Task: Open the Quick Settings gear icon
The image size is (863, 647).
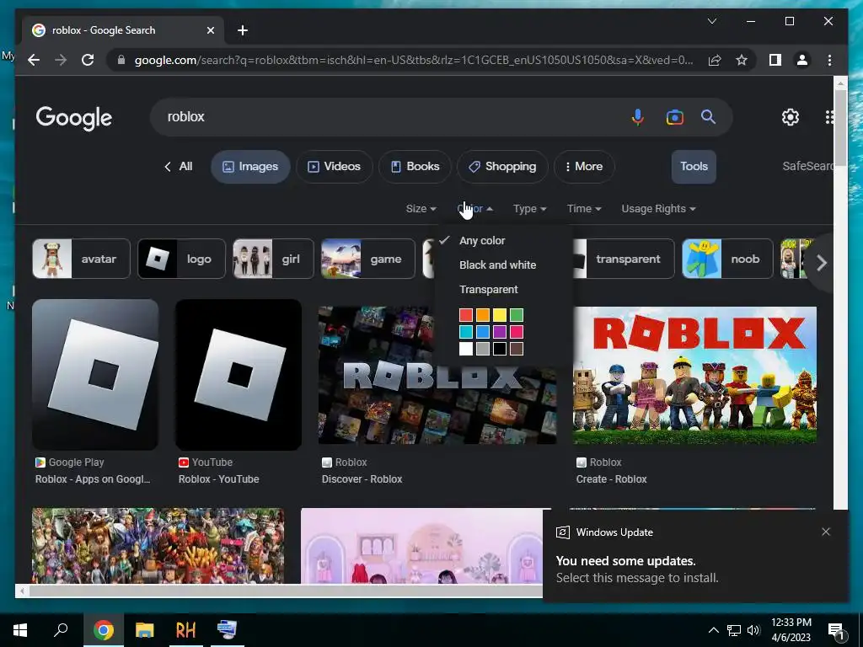Action: pyautogui.click(x=791, y=117)
